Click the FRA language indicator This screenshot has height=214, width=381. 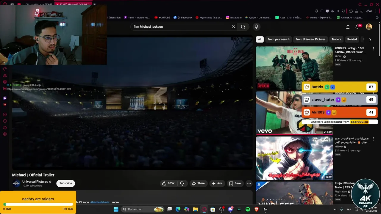point(349,209)
